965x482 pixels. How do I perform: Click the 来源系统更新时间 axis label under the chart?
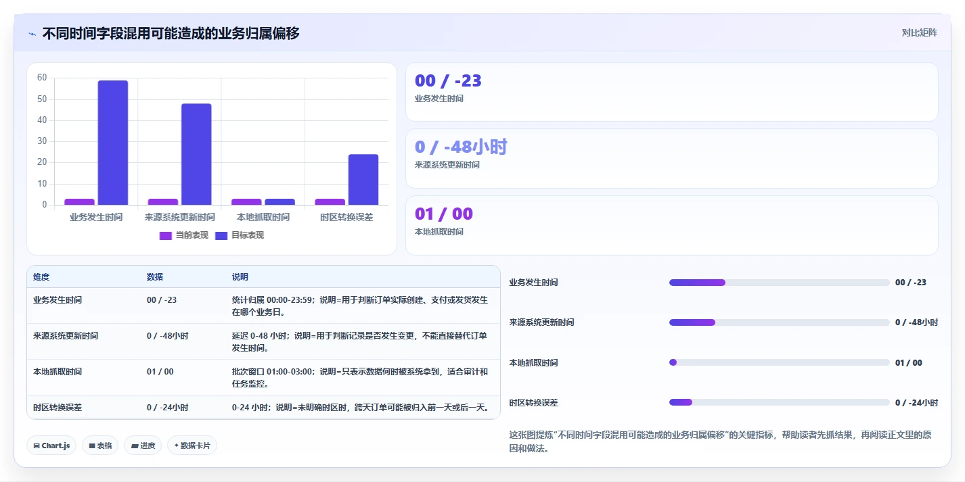coord(179,217)
